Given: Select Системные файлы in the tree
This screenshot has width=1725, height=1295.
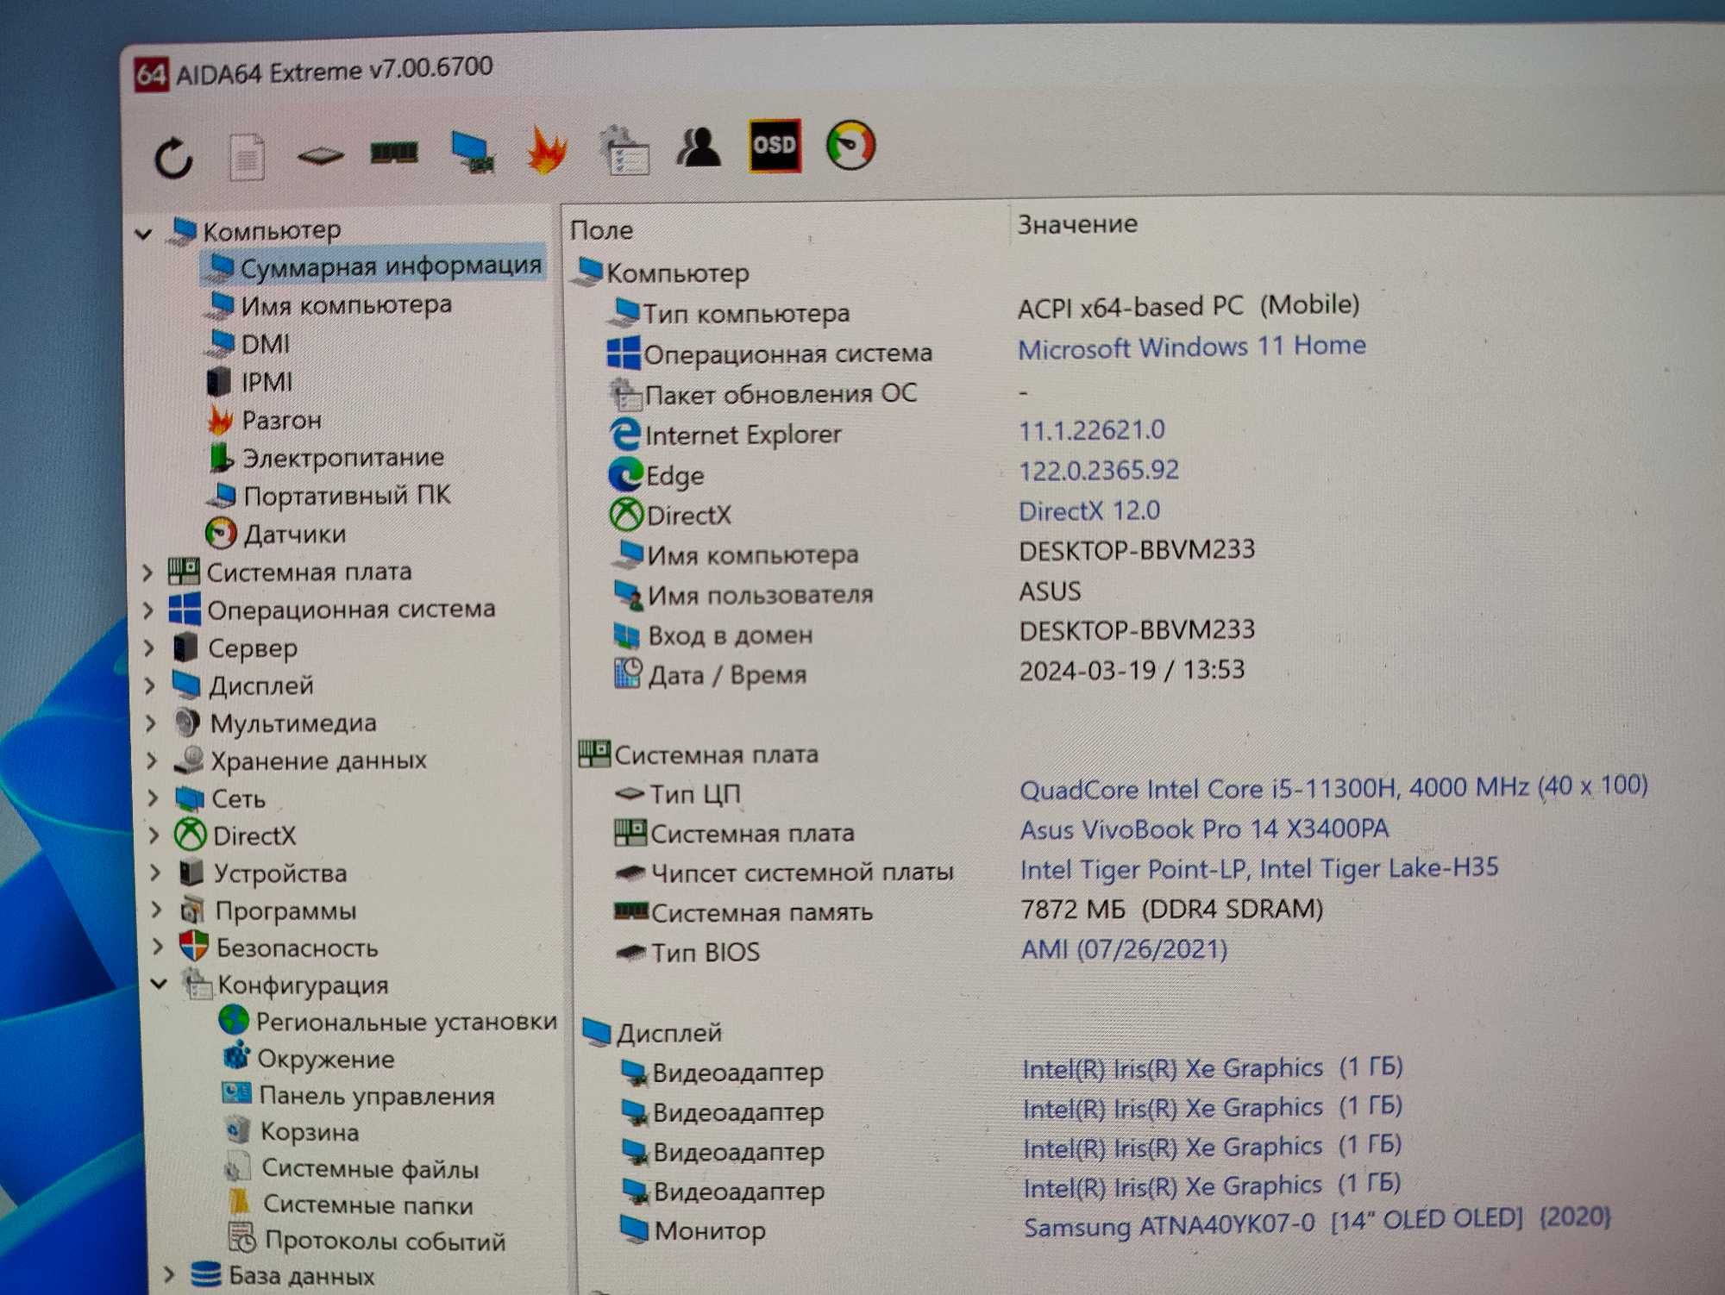Looking at the screenshot, I should click(x=370, y=1168).
